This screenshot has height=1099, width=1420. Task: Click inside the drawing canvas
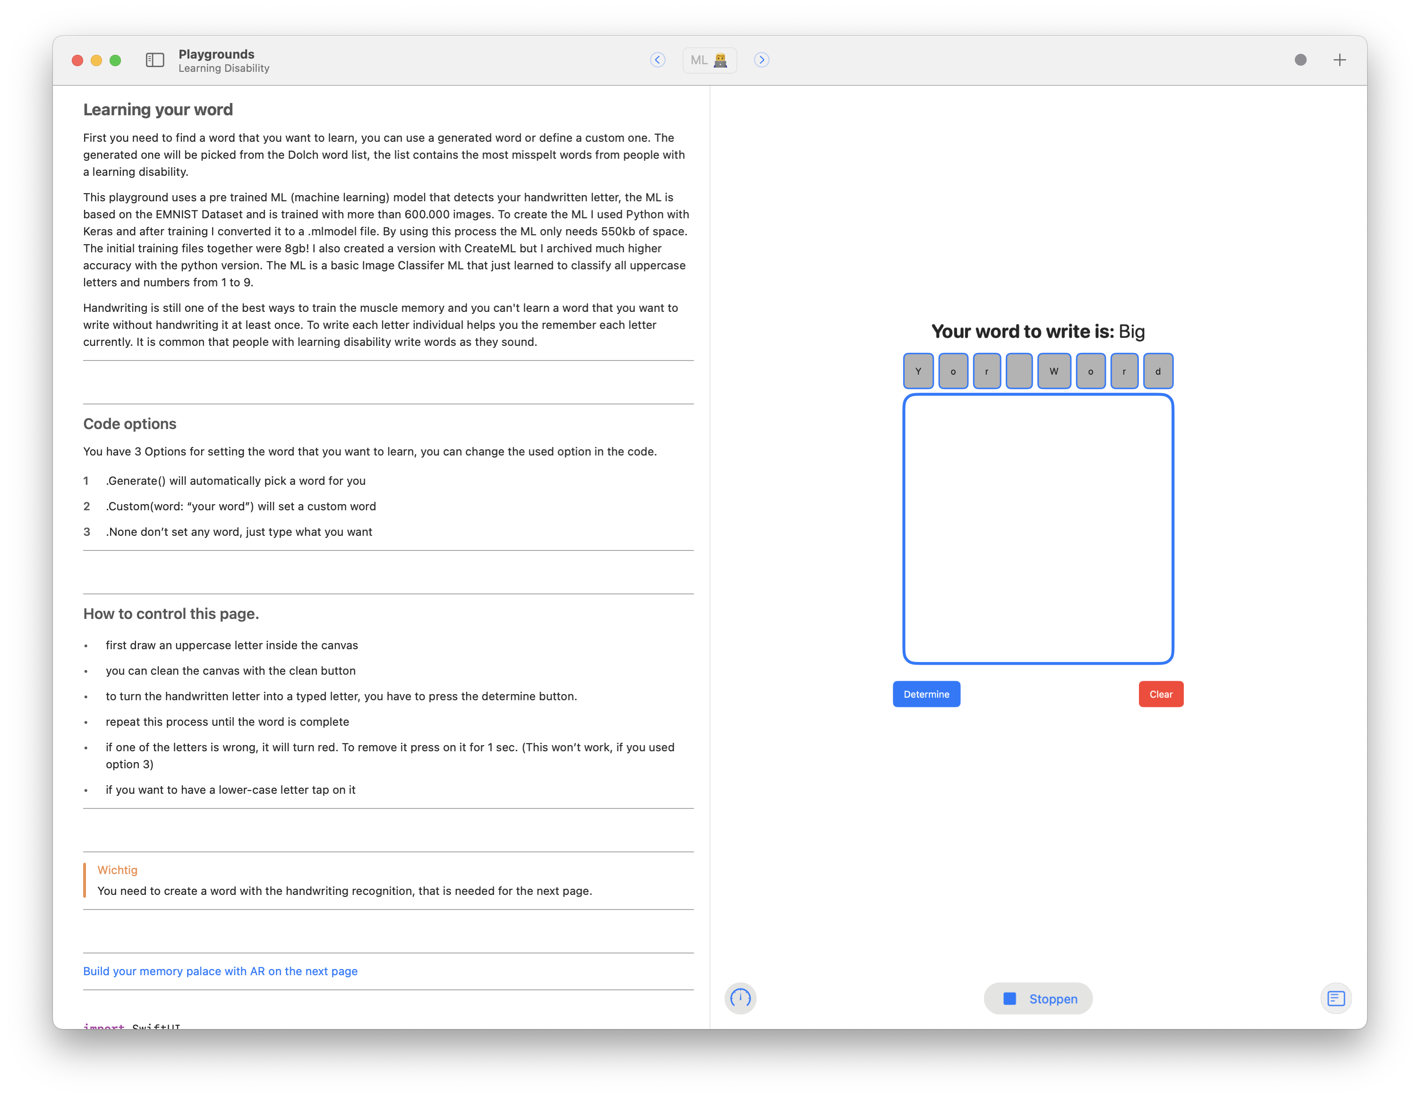tap(1038, 529)
